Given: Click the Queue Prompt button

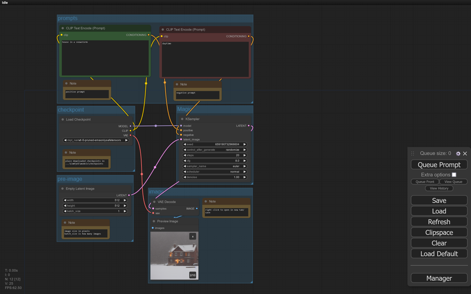Looking at the screenshot, I should coord(439,165).
